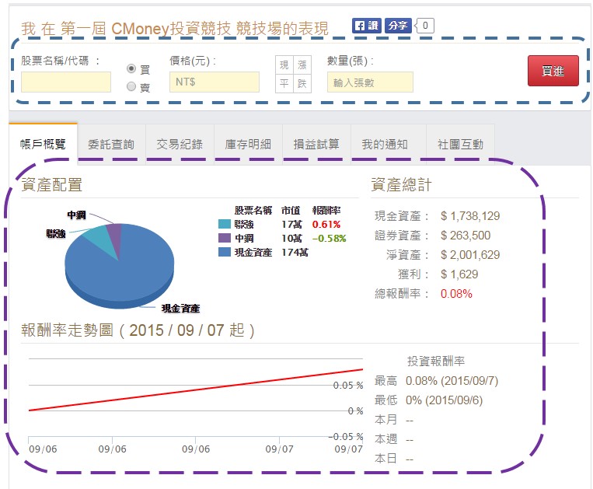
Task: Focus the 輸入張數 quantity field
Action: point(370,82)
